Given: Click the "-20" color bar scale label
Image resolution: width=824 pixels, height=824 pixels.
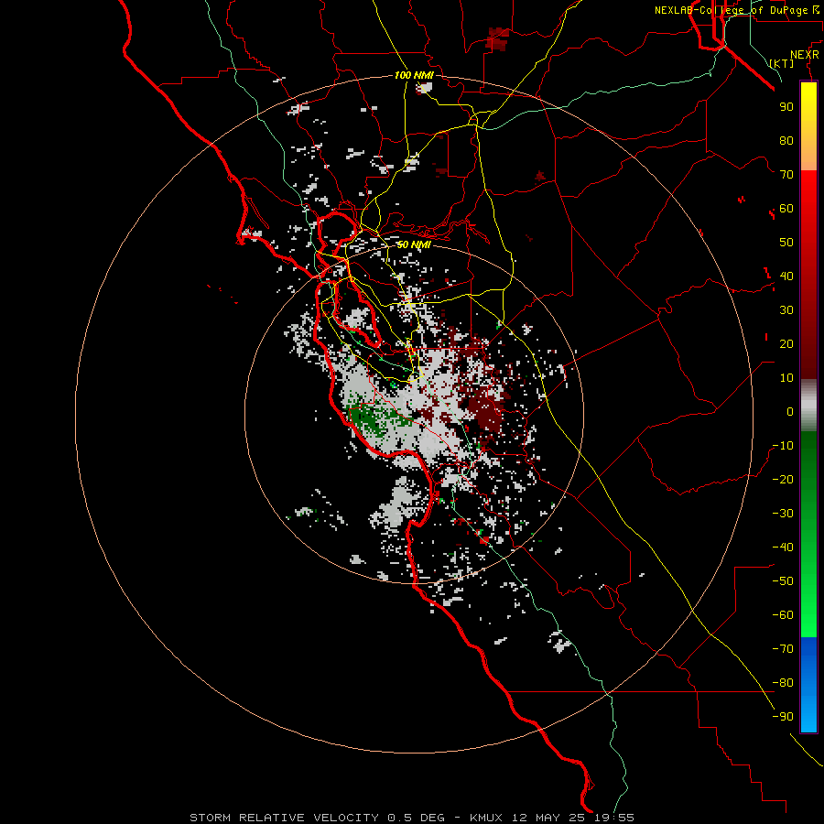Looking at the screenshot, I should pyautogui.click(x=783, y=479).
